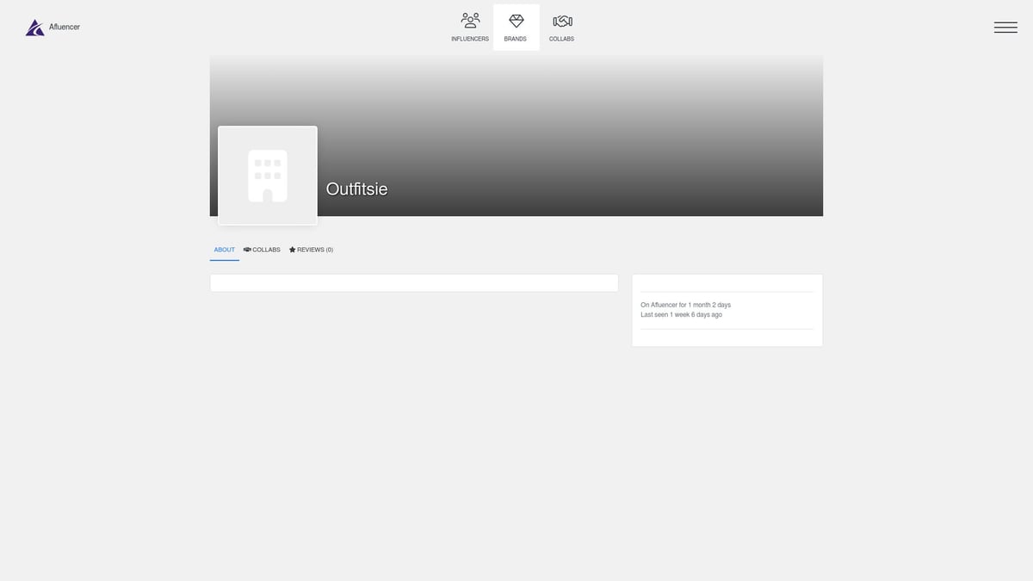Click the Outfitsie brand name heading
This screenshot has height=581, width=1033.
pos(356,189)
